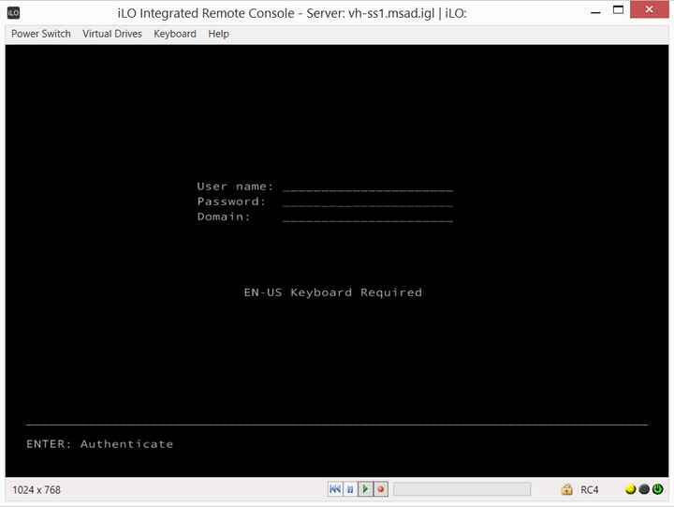Click the red record button
Screen dimensions: 674x507
[x=380, y=489]
